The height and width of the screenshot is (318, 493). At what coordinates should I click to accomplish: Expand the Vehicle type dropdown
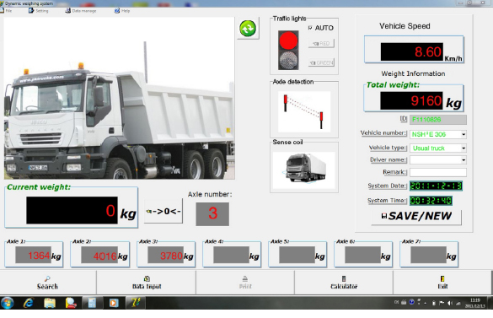464,148
